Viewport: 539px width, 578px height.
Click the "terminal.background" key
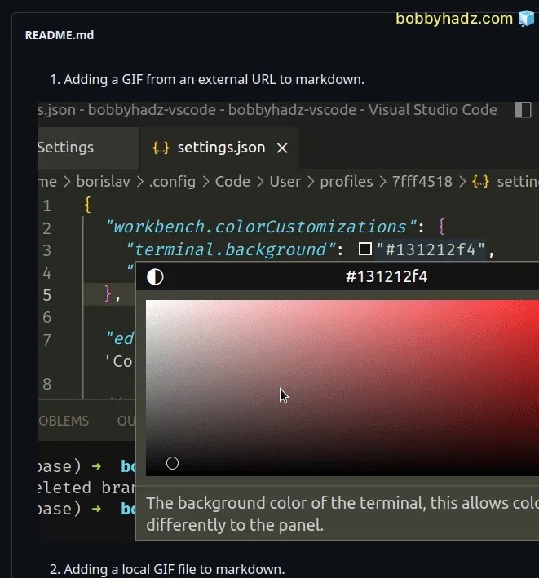(x=231, y=249)
